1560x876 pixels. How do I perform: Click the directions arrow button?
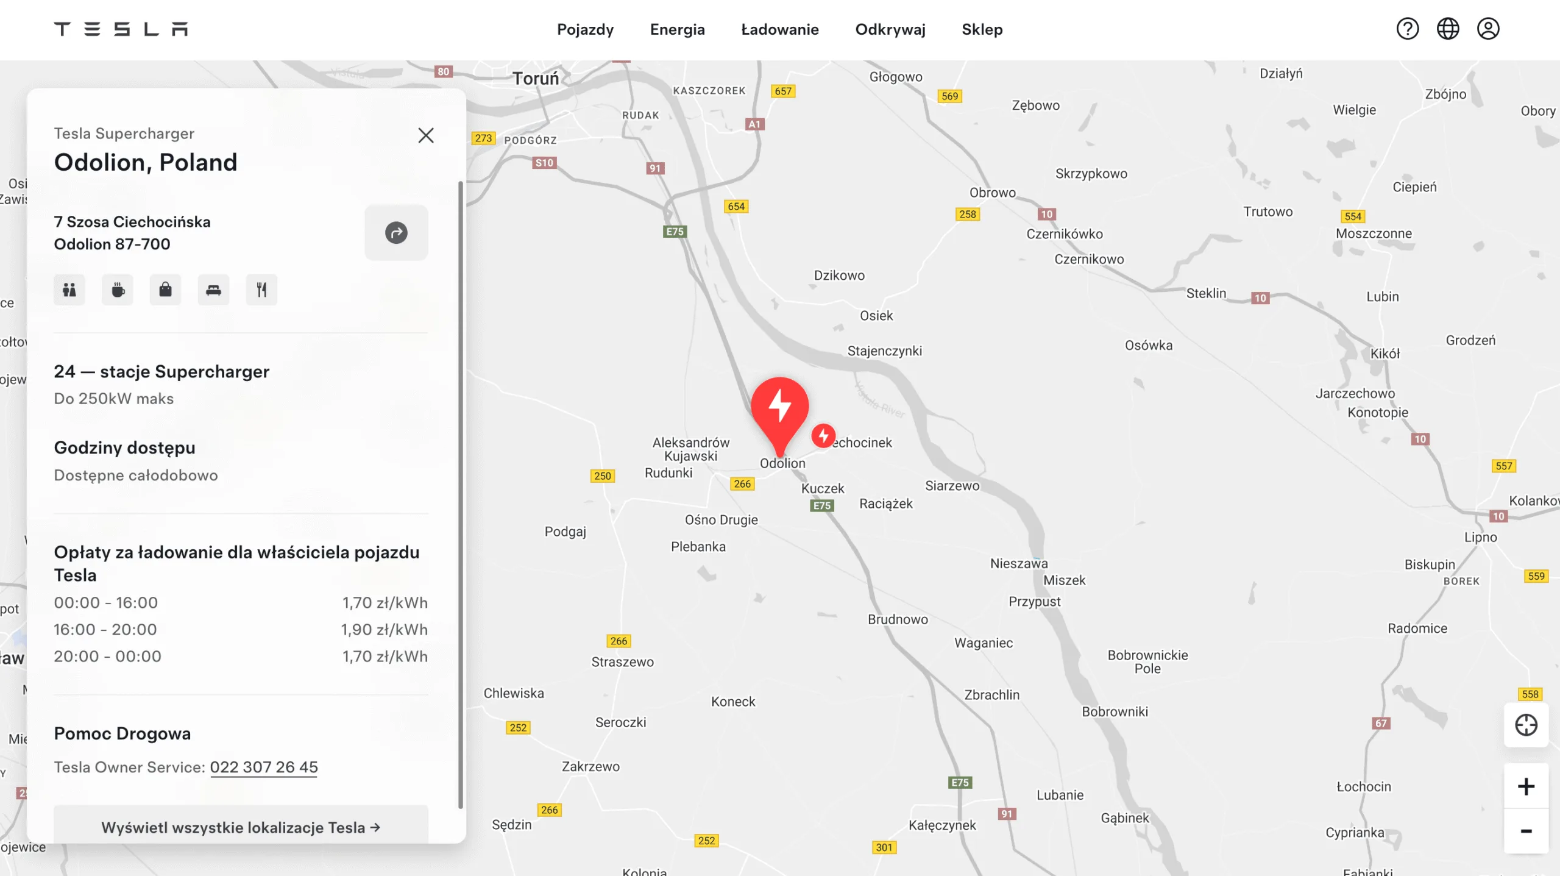(396, 232)
